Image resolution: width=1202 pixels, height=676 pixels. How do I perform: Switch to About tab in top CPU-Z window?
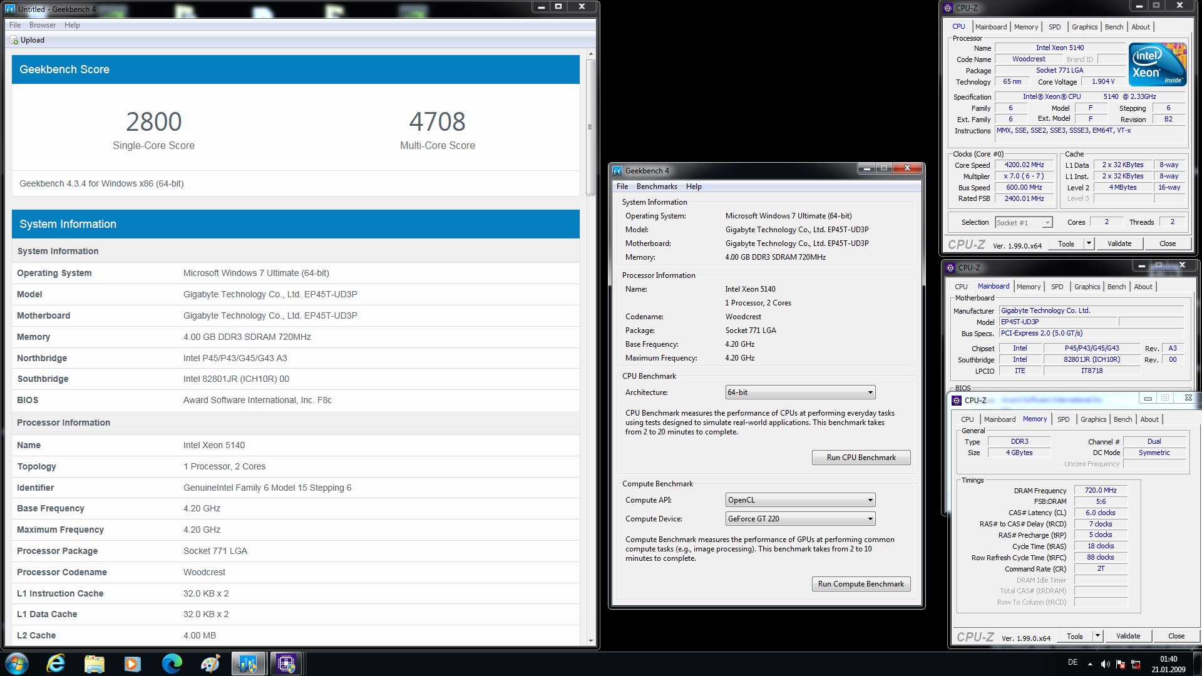1141,27
